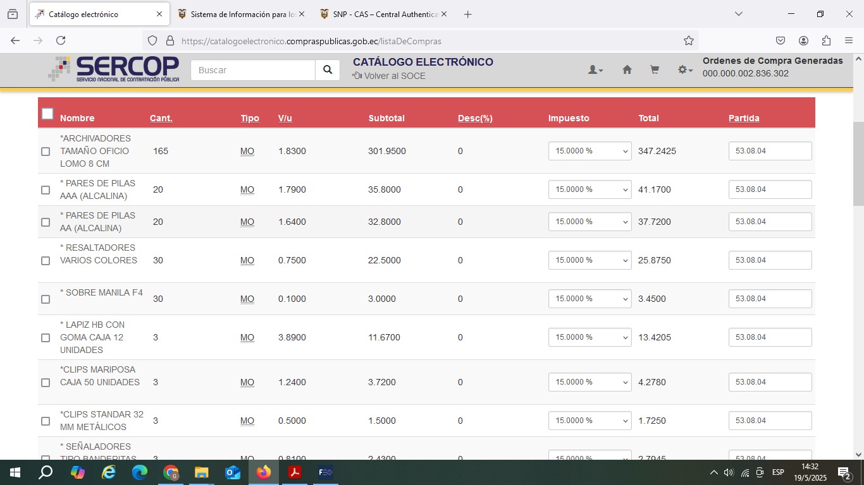
Task: Click the search magnifier button
Action: click(327, 70)
